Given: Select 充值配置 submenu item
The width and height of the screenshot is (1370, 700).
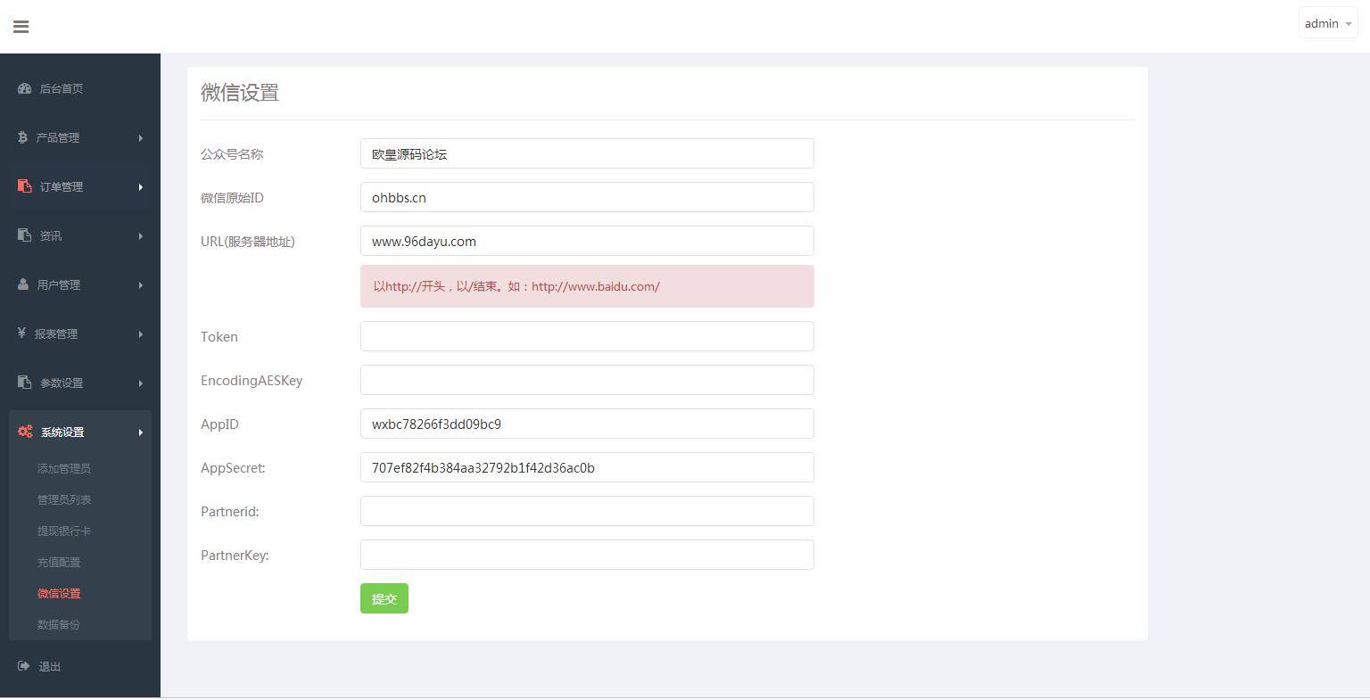Looking at the screenshot, I should pos(59,562).
